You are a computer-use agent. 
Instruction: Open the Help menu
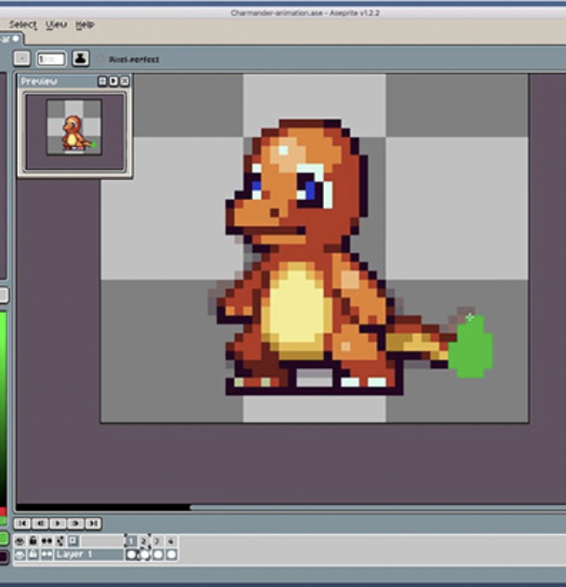pyautogui.click(x=85, y=24)
